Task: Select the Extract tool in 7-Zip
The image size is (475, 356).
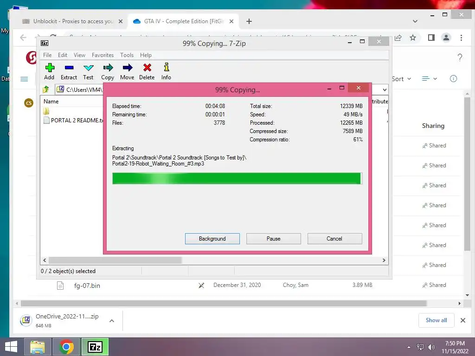Action: point(69,72)
